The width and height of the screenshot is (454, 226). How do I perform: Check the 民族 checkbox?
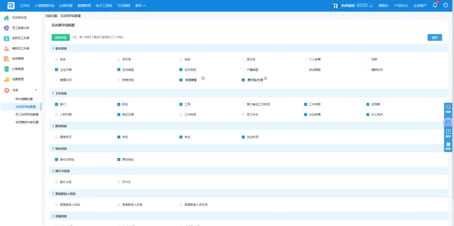tap(368, 60)
